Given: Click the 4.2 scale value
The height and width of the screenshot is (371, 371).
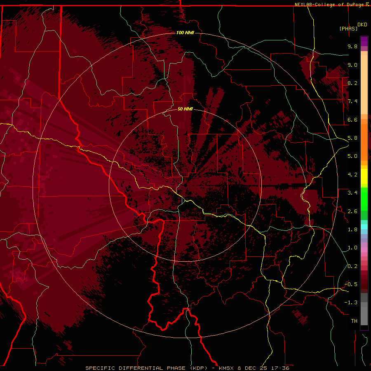Looking at the screenshot, I should pos(352,175).
